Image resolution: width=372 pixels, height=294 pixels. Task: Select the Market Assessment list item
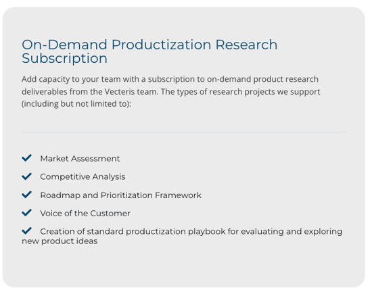tap(80, 159)
